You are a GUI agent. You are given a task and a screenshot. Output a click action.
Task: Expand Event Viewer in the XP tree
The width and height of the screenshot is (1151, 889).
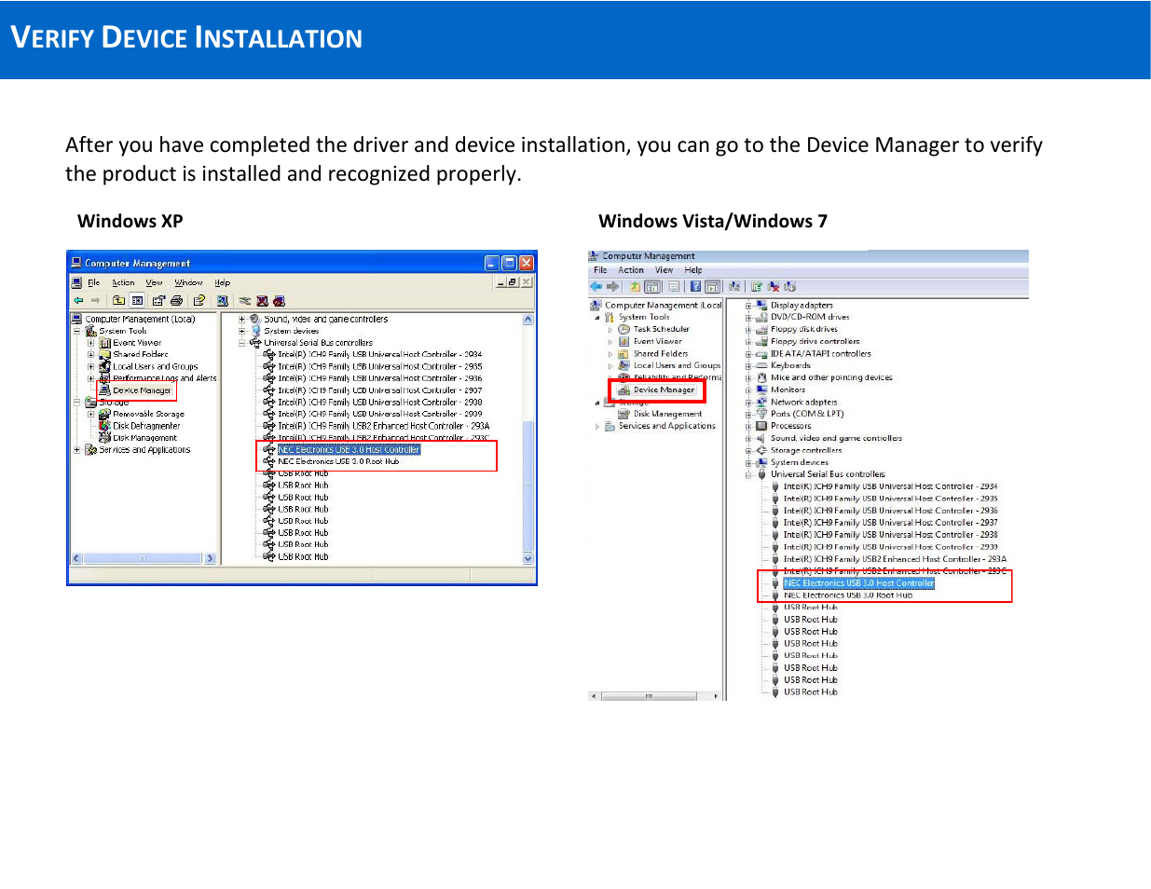[x=91, y=343]
